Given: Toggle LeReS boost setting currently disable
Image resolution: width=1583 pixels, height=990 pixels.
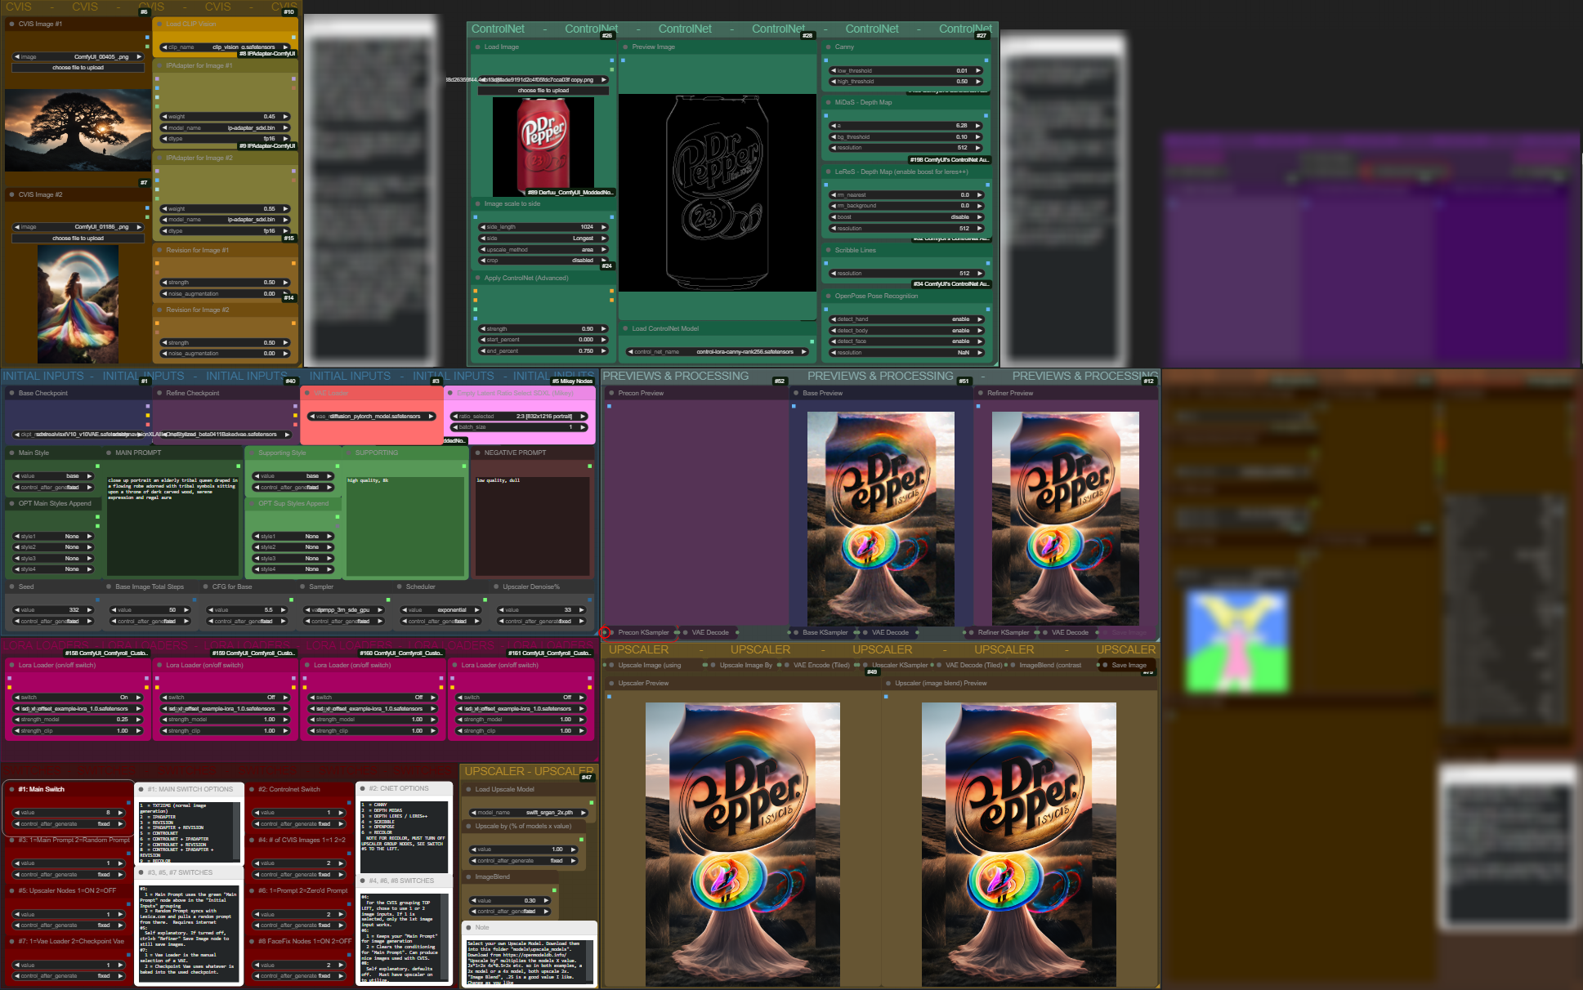Looking at the screenshot, I should pos(906,217).
